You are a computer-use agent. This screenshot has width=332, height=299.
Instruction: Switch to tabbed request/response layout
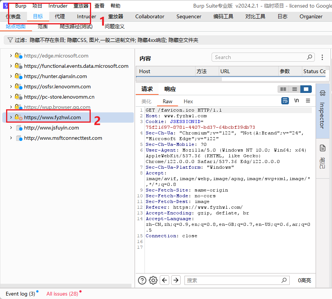tap(306, 89)
